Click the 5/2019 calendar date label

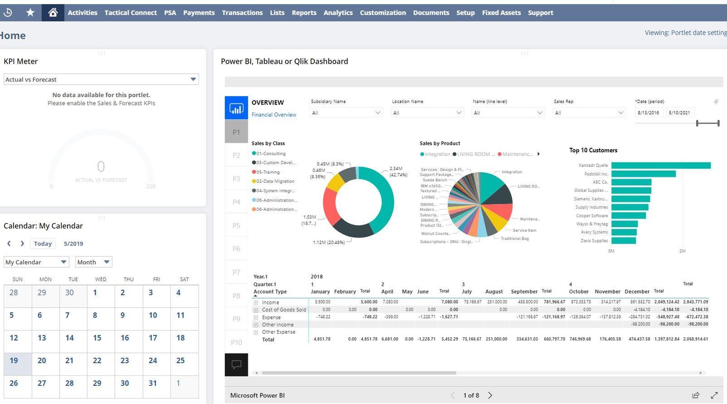click(73, 244)
